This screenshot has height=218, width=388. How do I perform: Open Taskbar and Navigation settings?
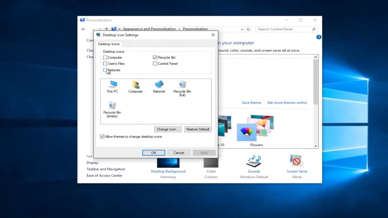105,169
